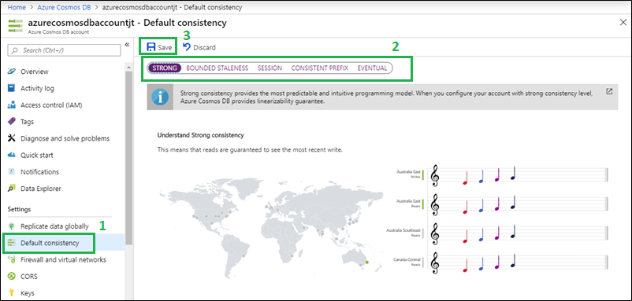Click the Keys key icon
Image resolution: width=632 pixels, height=301 pixels.
[12, 293]
